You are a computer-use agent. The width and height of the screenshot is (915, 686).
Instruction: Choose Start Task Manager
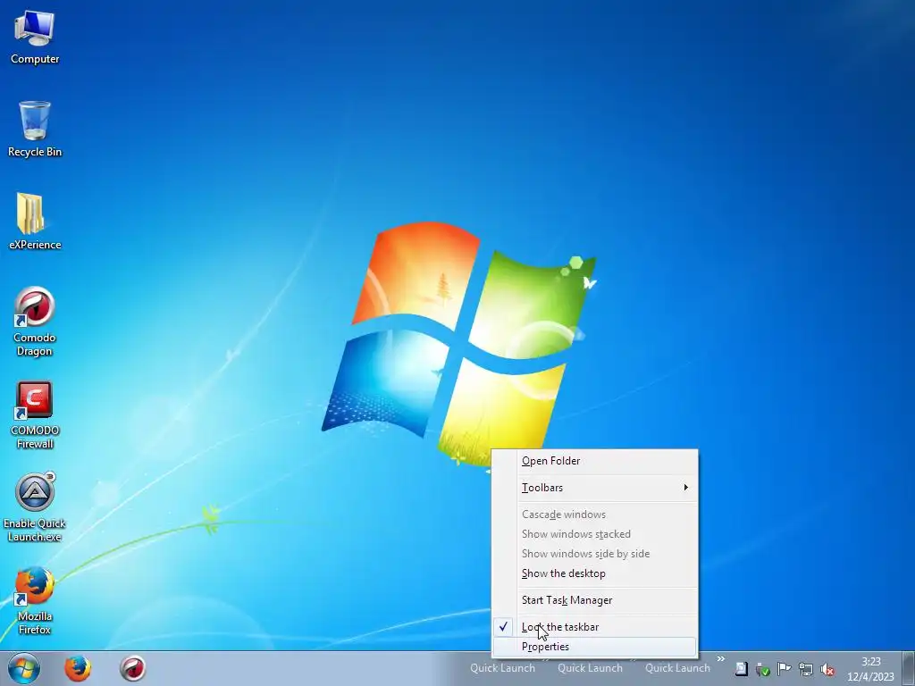click(594, 600)
